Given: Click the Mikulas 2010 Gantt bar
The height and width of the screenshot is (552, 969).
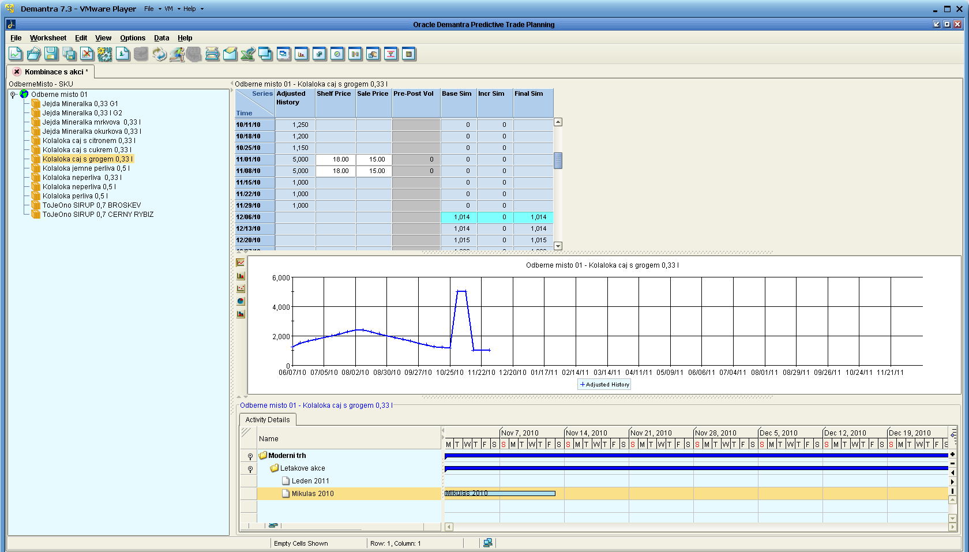Looking at the screenshot, I should tap(500, 493).
